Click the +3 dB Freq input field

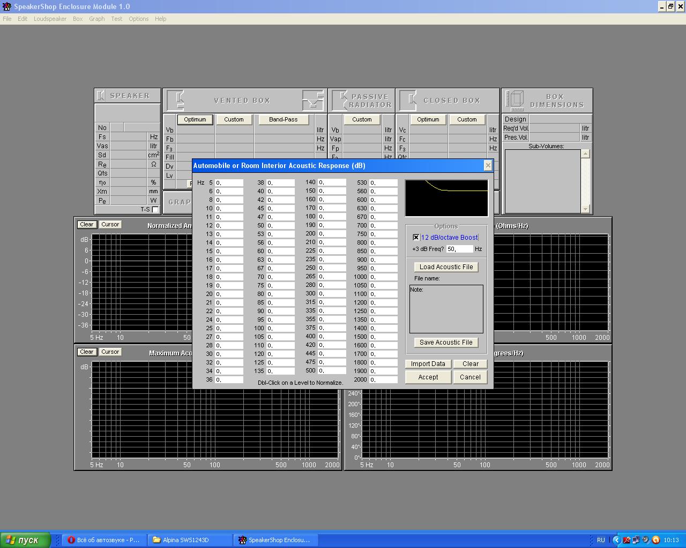pos(459,249)
